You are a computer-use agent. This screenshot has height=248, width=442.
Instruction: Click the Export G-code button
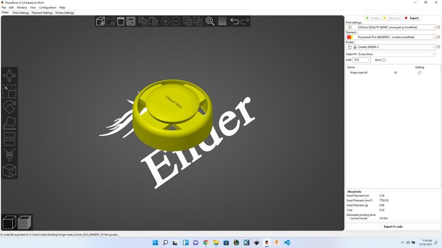tap(393, 227)
